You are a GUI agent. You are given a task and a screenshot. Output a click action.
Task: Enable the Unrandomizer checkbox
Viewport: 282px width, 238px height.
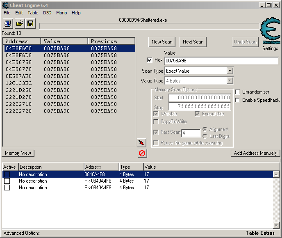click(238, 92)
